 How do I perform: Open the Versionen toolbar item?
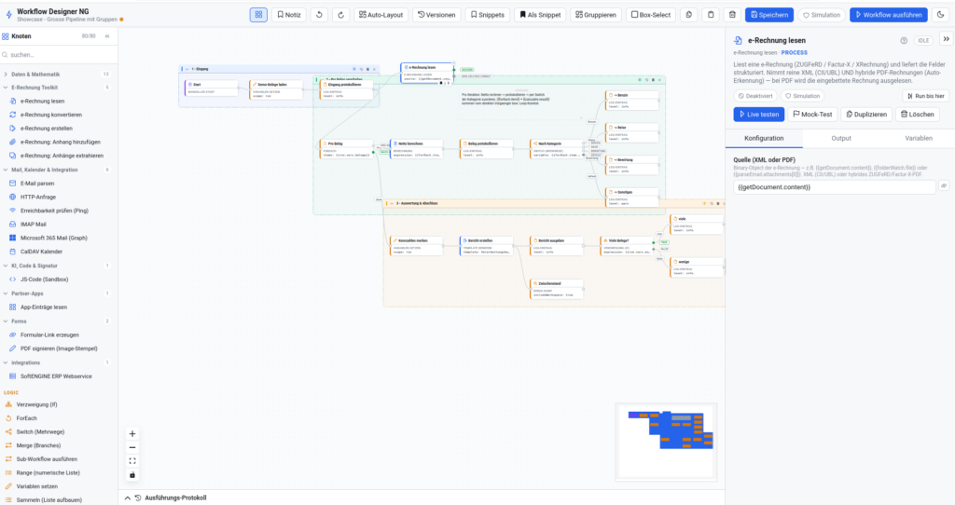click(436, 15)
